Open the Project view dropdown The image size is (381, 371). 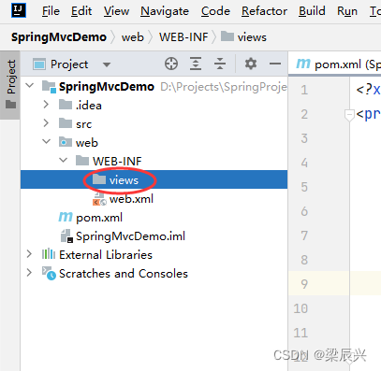[x=107, y=64]
